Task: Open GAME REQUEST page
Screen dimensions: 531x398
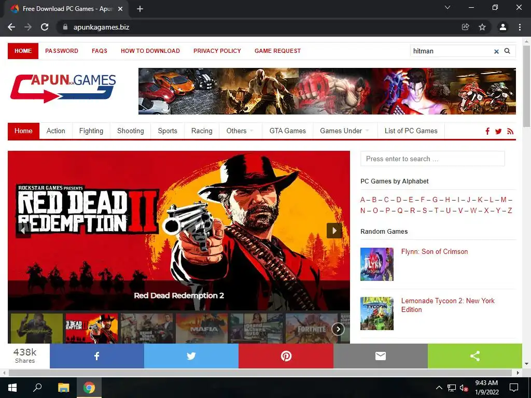Action: click(x=278, y=51)
